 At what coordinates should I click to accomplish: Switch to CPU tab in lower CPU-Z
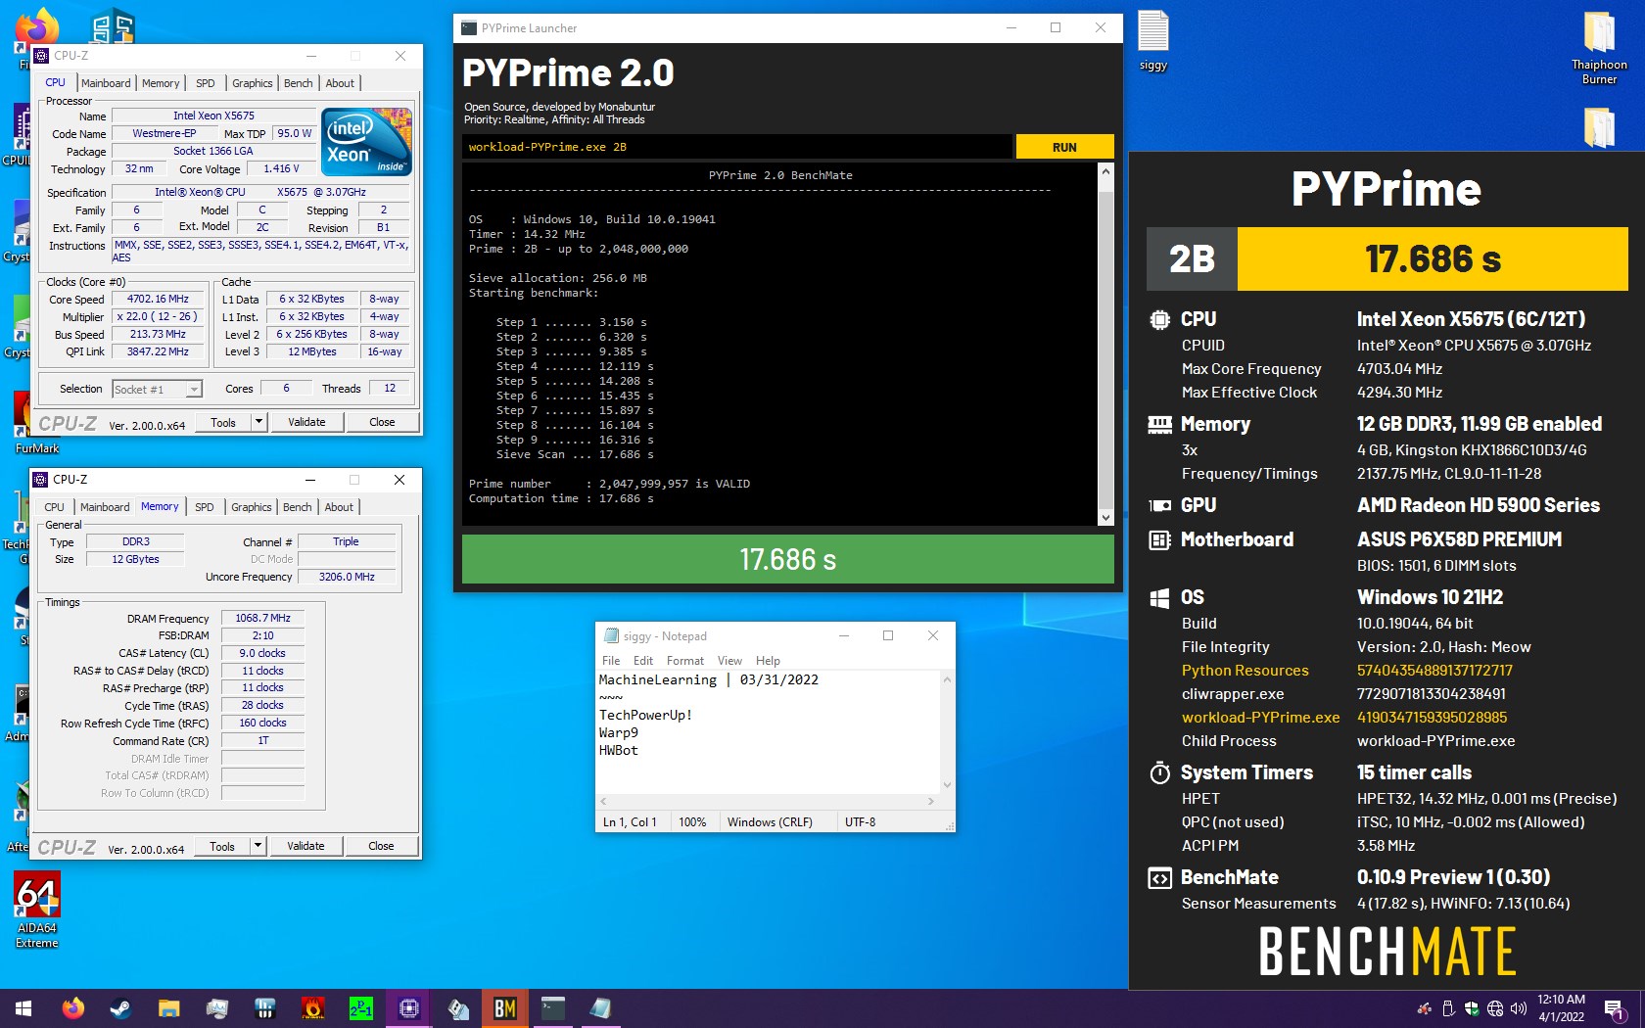[x=55, y=507]
